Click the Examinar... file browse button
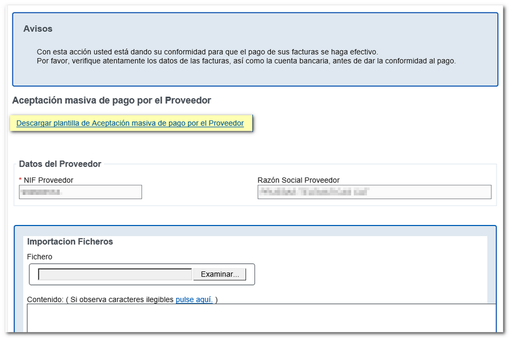Viewport: 509px width, 338px height. pos(220,275)
